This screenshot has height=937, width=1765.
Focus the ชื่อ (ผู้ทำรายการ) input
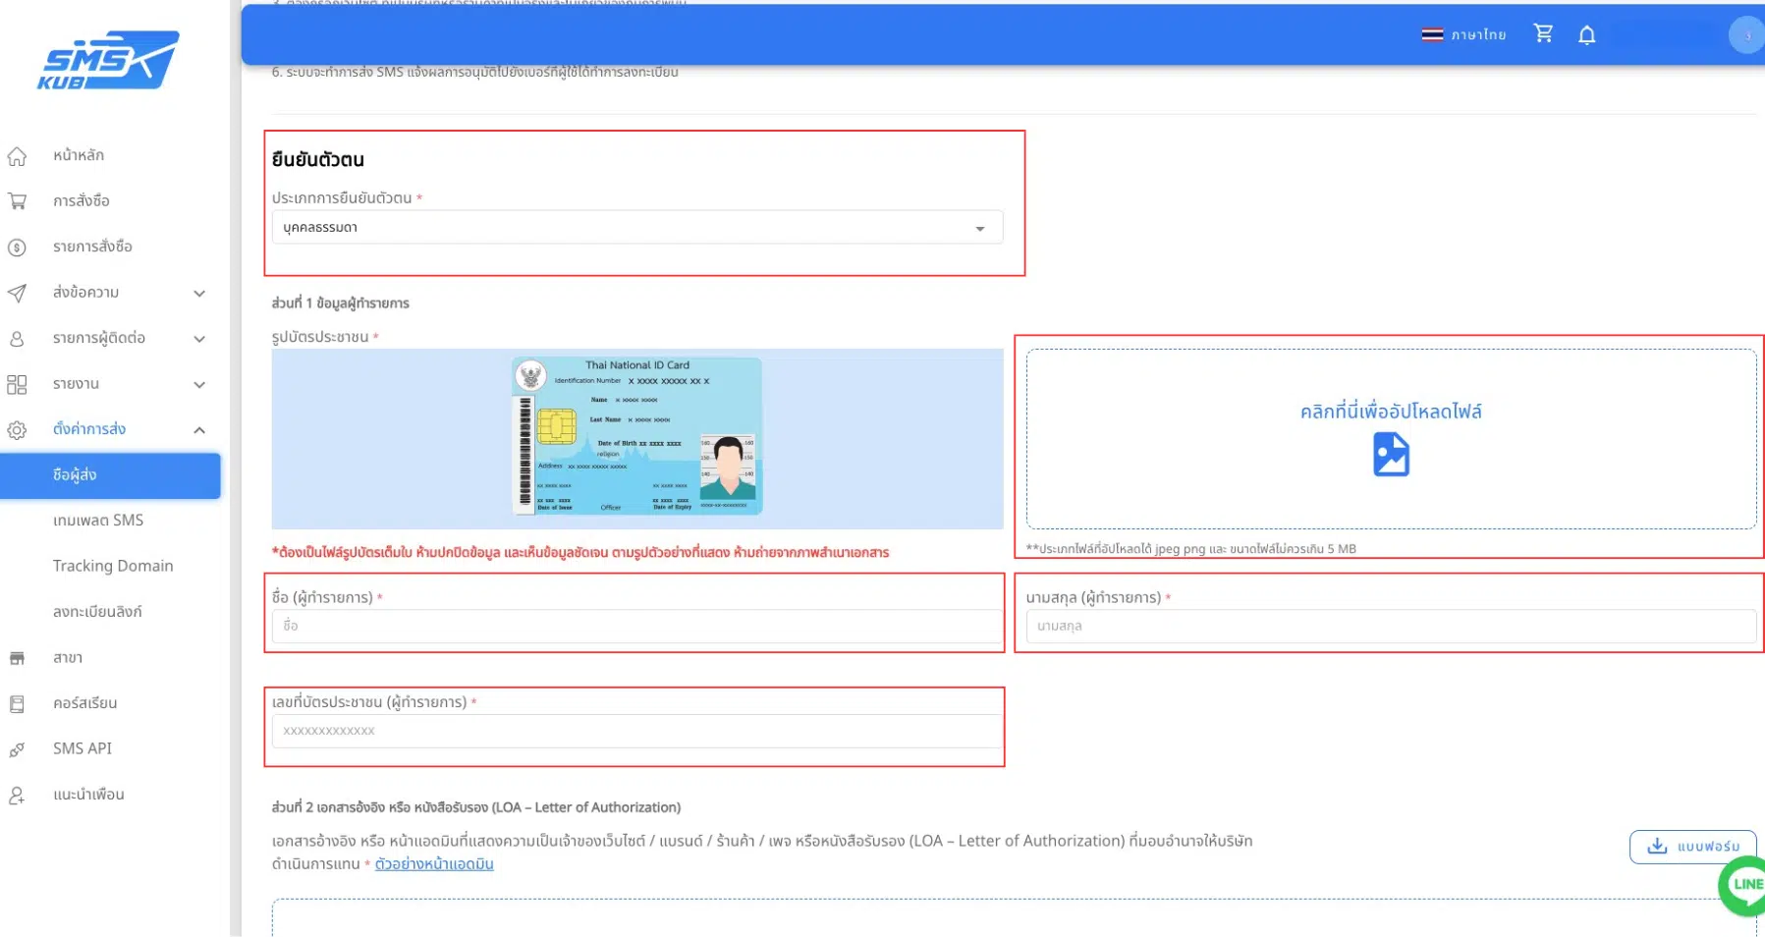(x=637, y=627)
